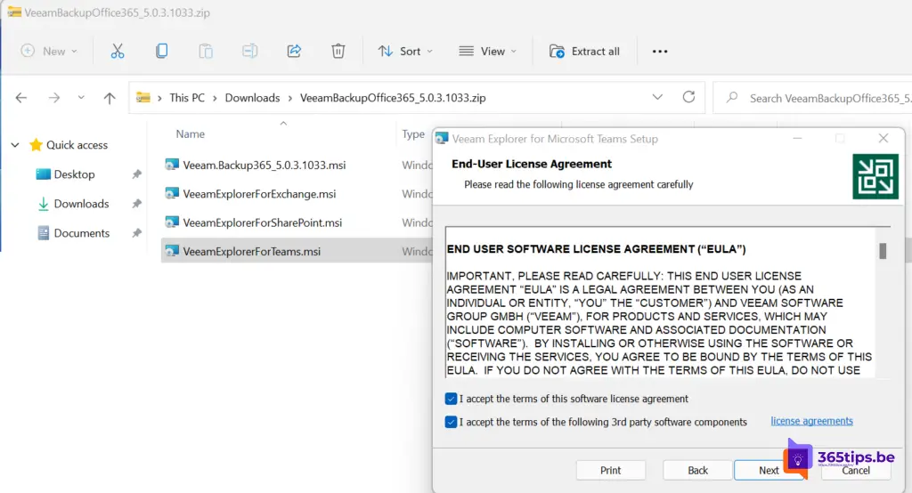Open the recent locations chevron

tap(81, 98)
